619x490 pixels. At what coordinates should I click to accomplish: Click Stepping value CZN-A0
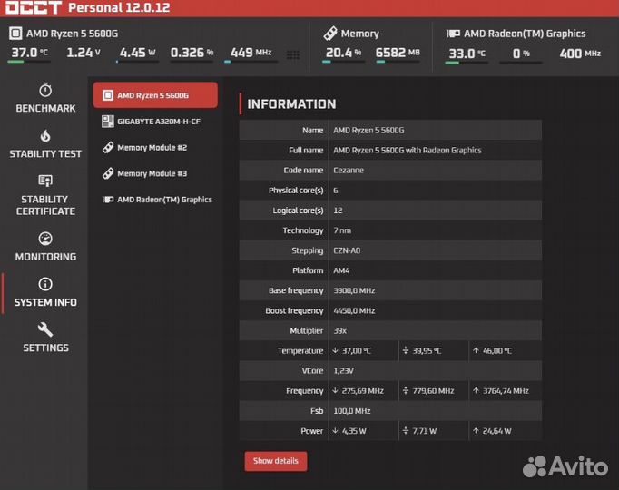[347, 250]
